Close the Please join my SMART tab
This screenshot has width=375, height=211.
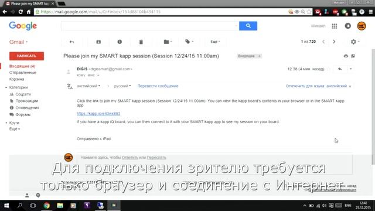coord(53,4)
